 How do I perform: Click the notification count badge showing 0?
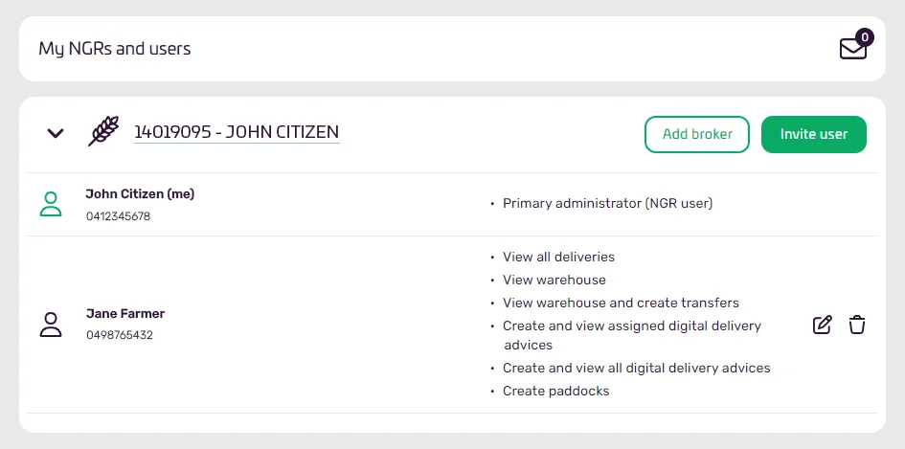coord(864,37)
